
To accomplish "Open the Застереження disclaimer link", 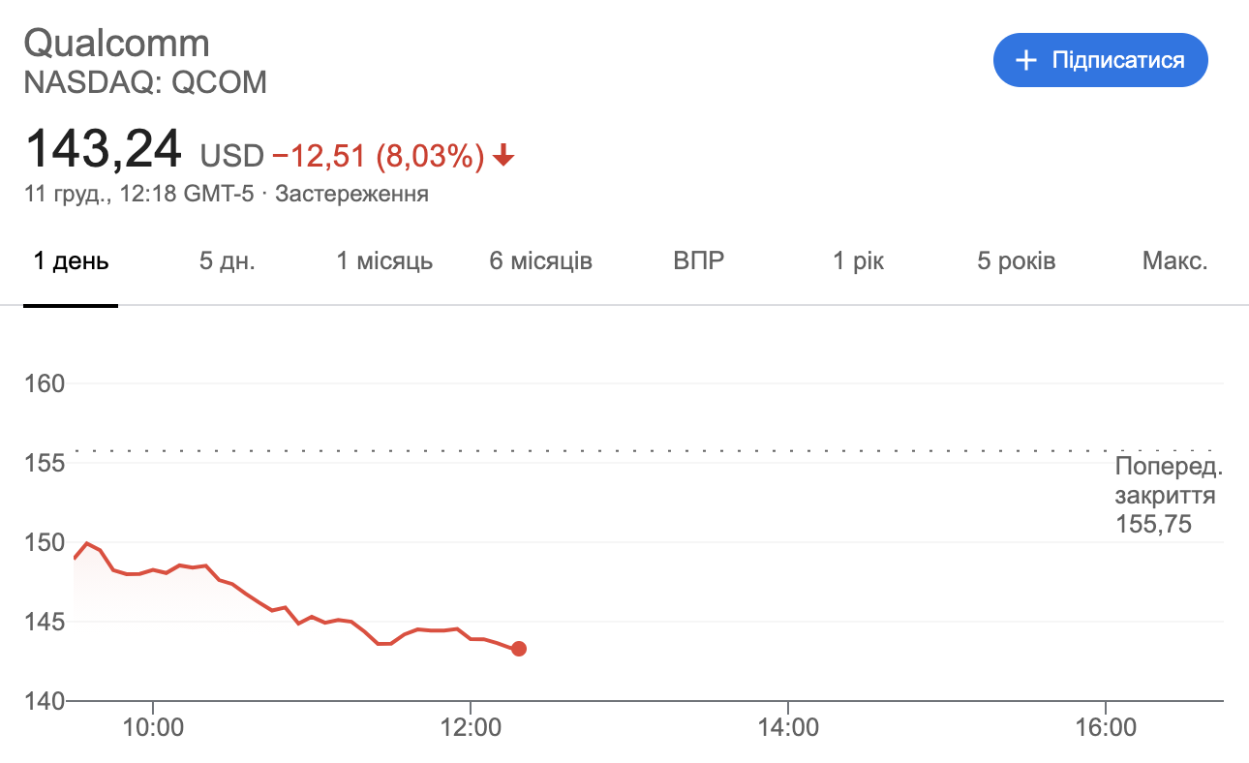I will 351,194.
